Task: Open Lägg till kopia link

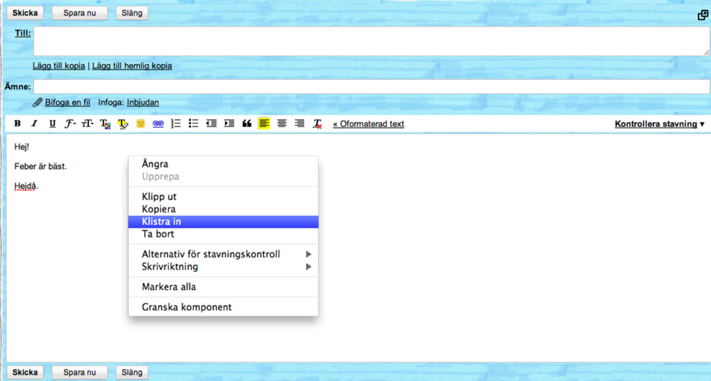Action: 58,66
